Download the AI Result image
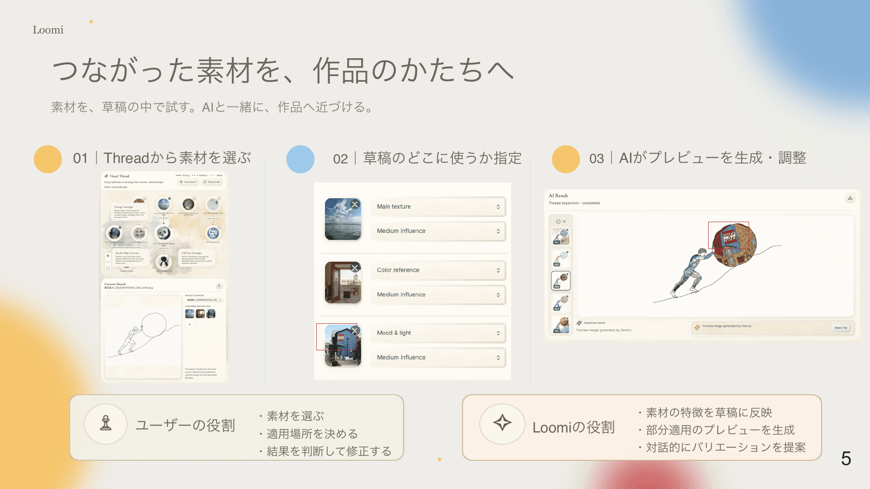The height and width of the screenshot is (489, 870). coord(850,198)
